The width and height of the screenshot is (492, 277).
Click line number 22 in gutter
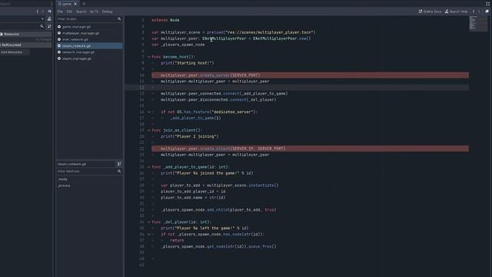(141, 149)
